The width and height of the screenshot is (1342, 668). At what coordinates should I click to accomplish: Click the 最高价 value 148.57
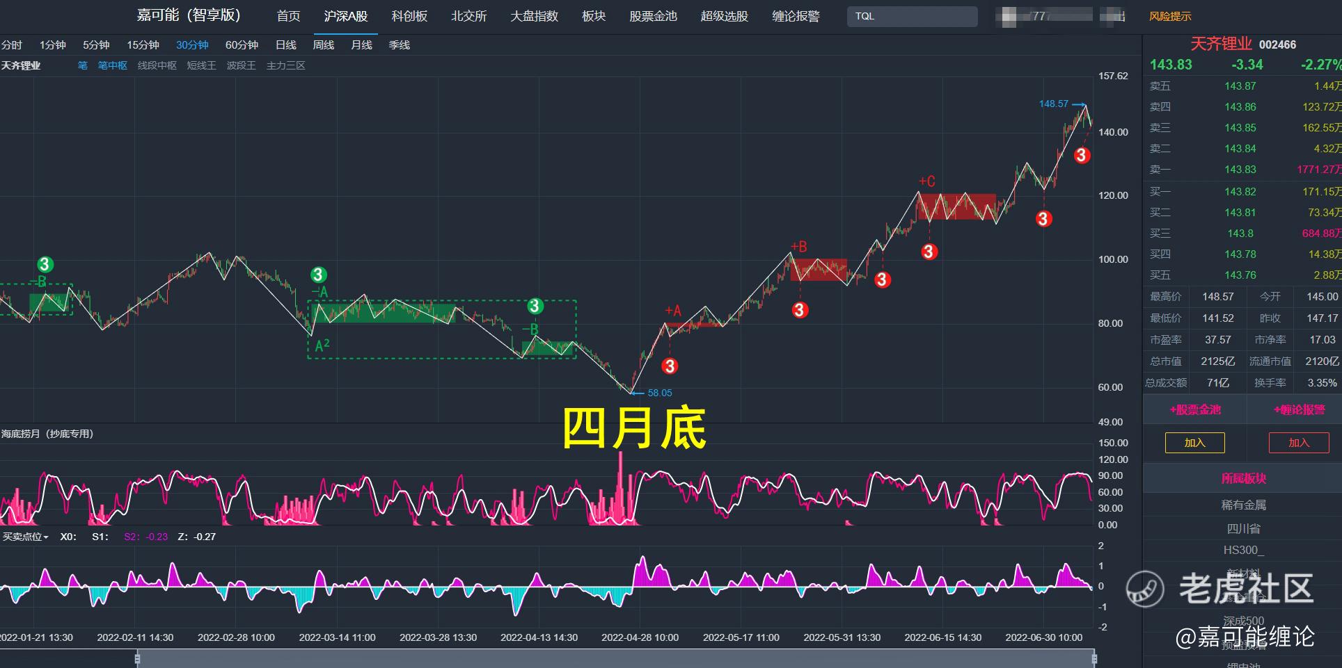click(1218, 297)
